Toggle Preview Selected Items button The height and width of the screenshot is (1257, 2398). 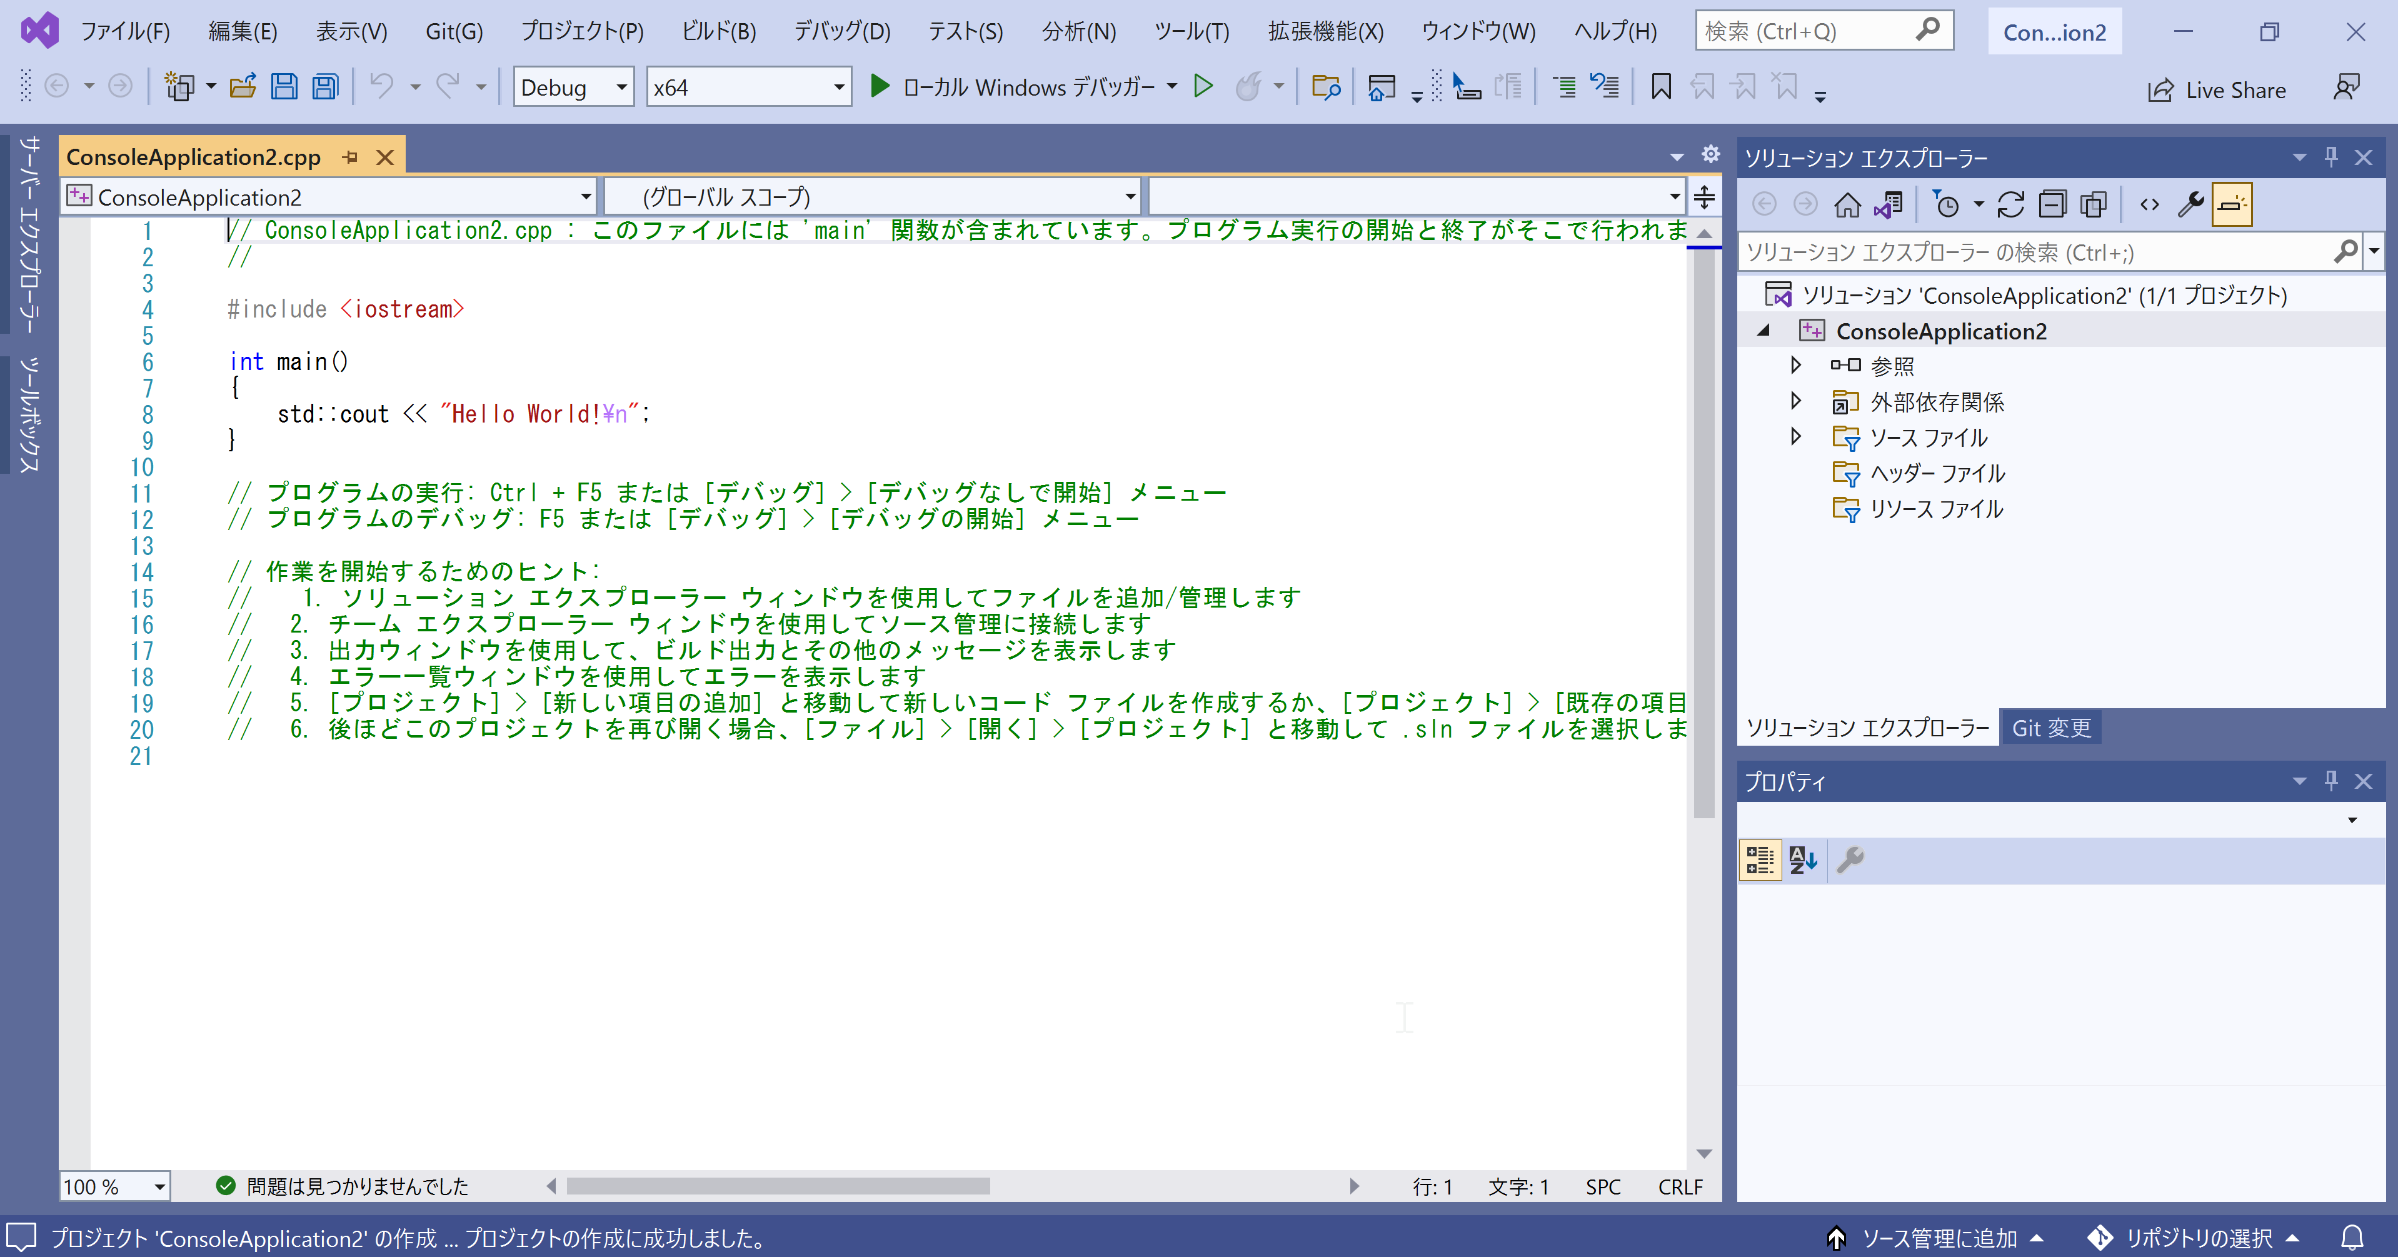tap(2232, 205)
